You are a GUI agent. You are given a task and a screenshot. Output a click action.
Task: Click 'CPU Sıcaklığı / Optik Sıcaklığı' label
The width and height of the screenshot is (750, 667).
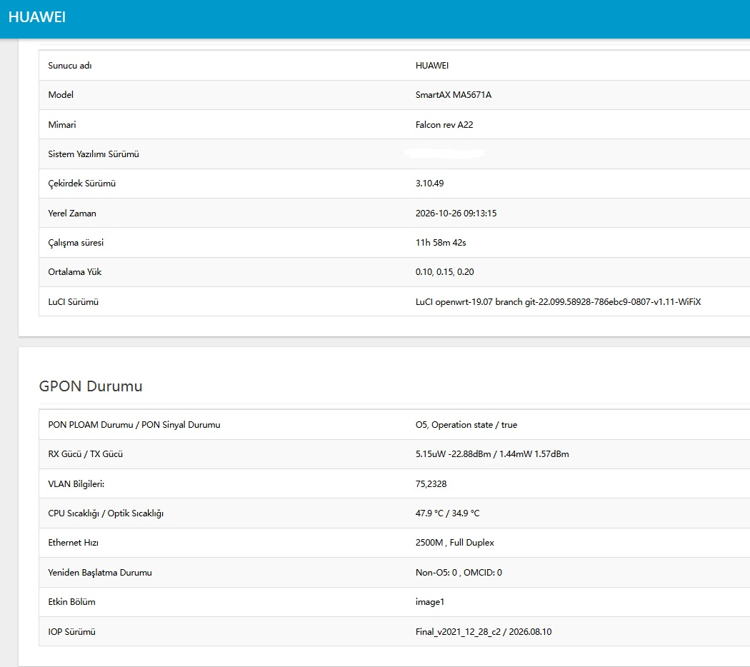click(106, 513)
